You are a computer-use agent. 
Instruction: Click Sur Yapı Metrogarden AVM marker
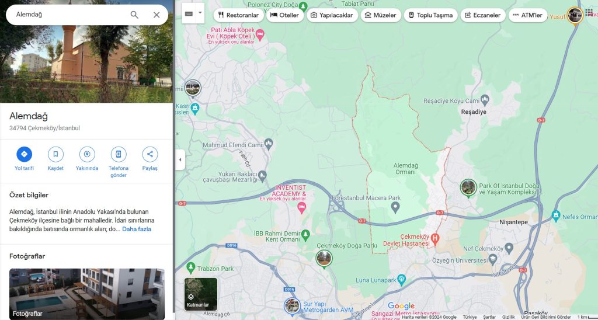292,306
